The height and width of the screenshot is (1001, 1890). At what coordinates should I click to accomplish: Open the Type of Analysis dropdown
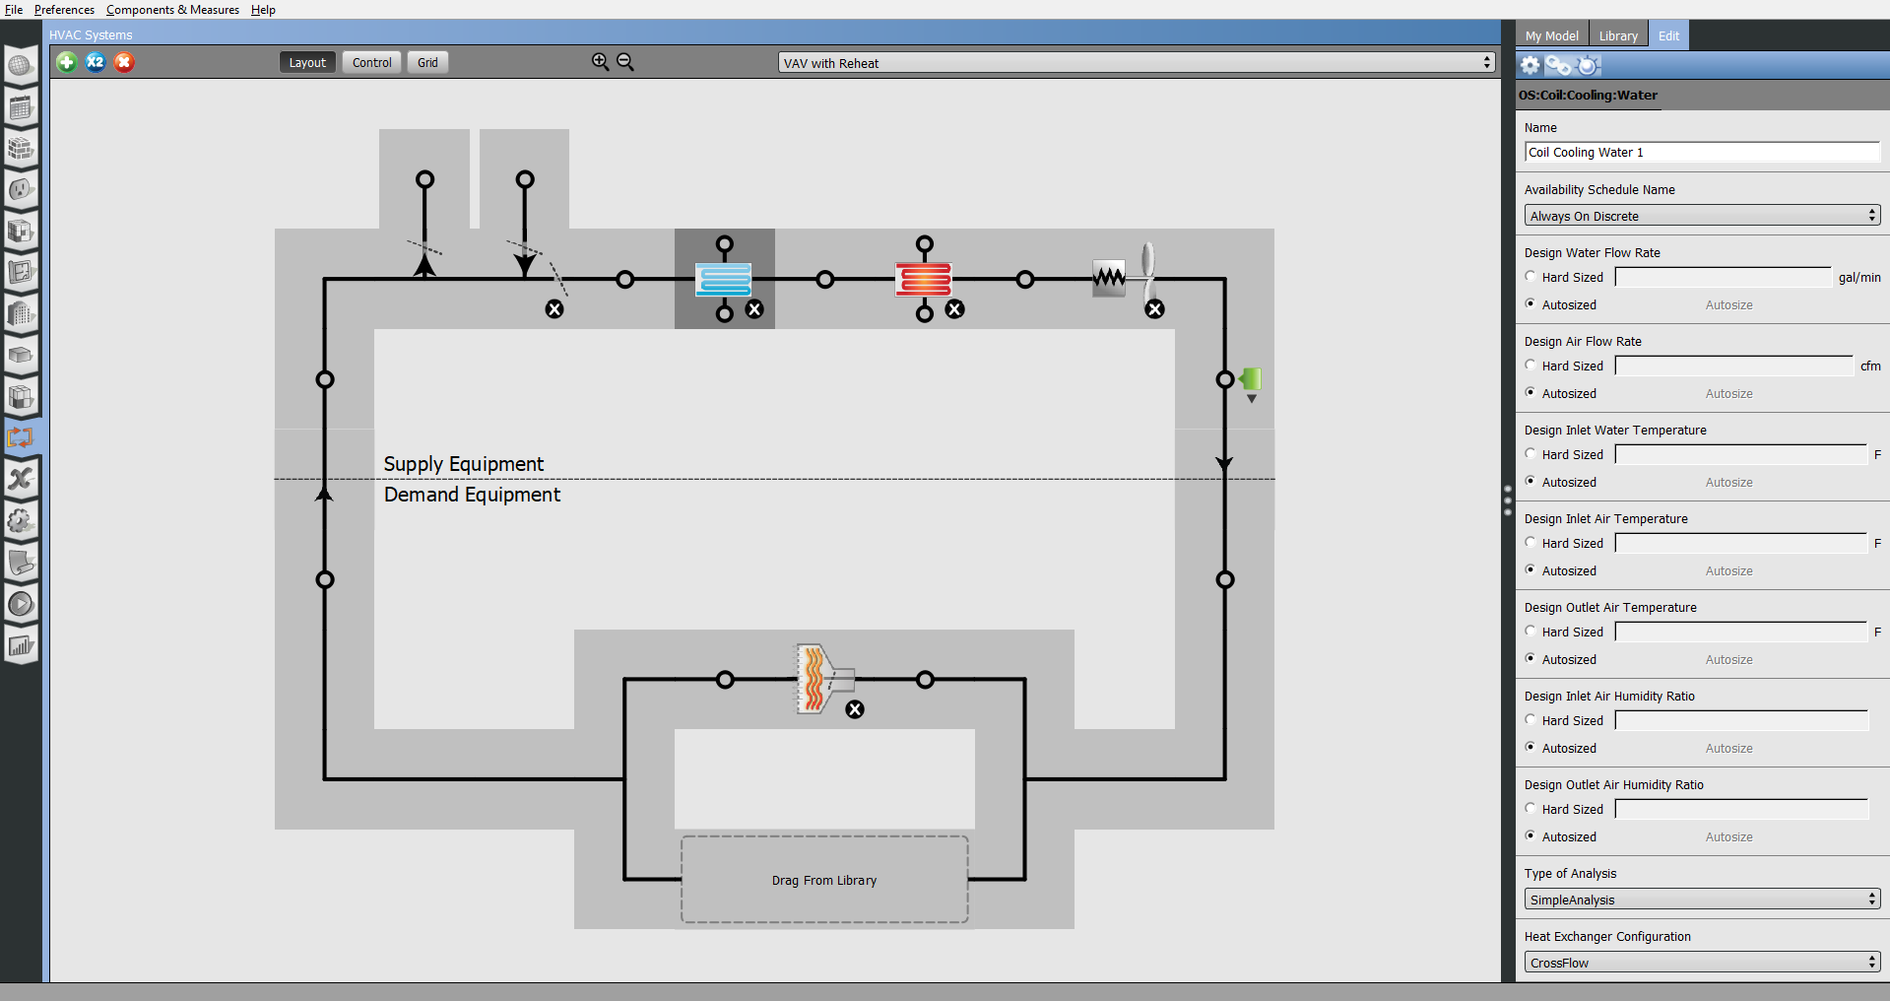tap(1701, 900)
